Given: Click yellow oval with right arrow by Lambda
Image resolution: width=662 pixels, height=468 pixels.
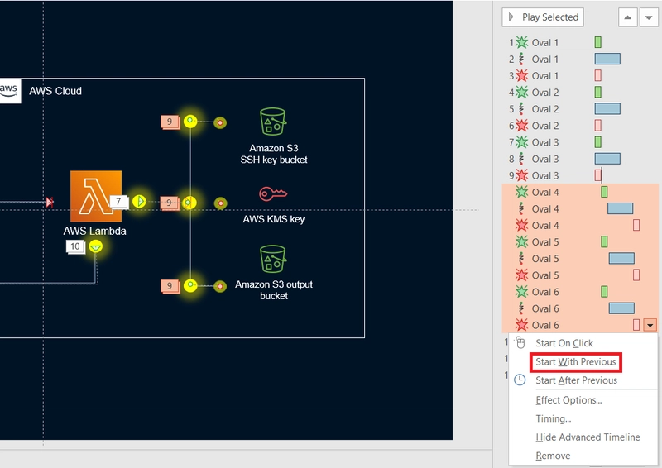Looking at the screenshot, I should point(139,201).
